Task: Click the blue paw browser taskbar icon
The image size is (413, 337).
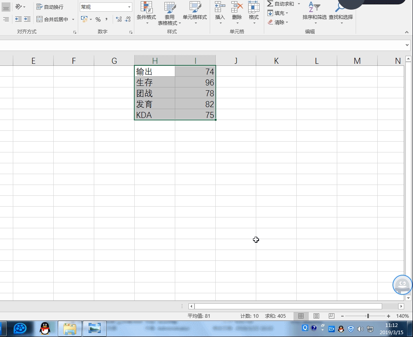Action: tap(20, 329)
